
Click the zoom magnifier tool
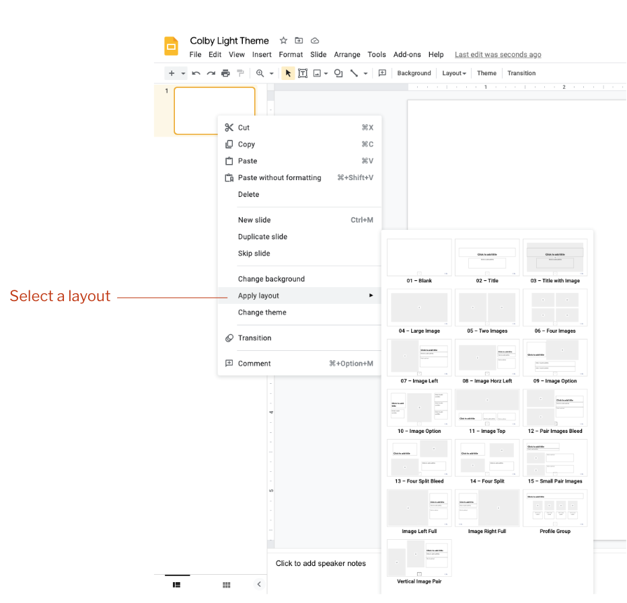point(260,73)
